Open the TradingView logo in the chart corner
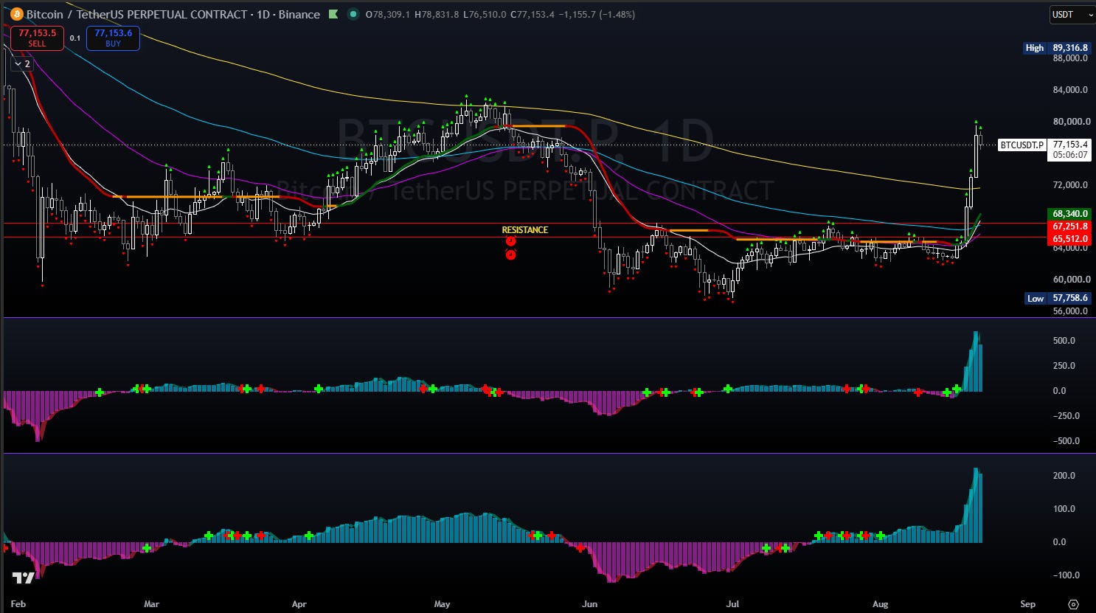 [22, 578]
